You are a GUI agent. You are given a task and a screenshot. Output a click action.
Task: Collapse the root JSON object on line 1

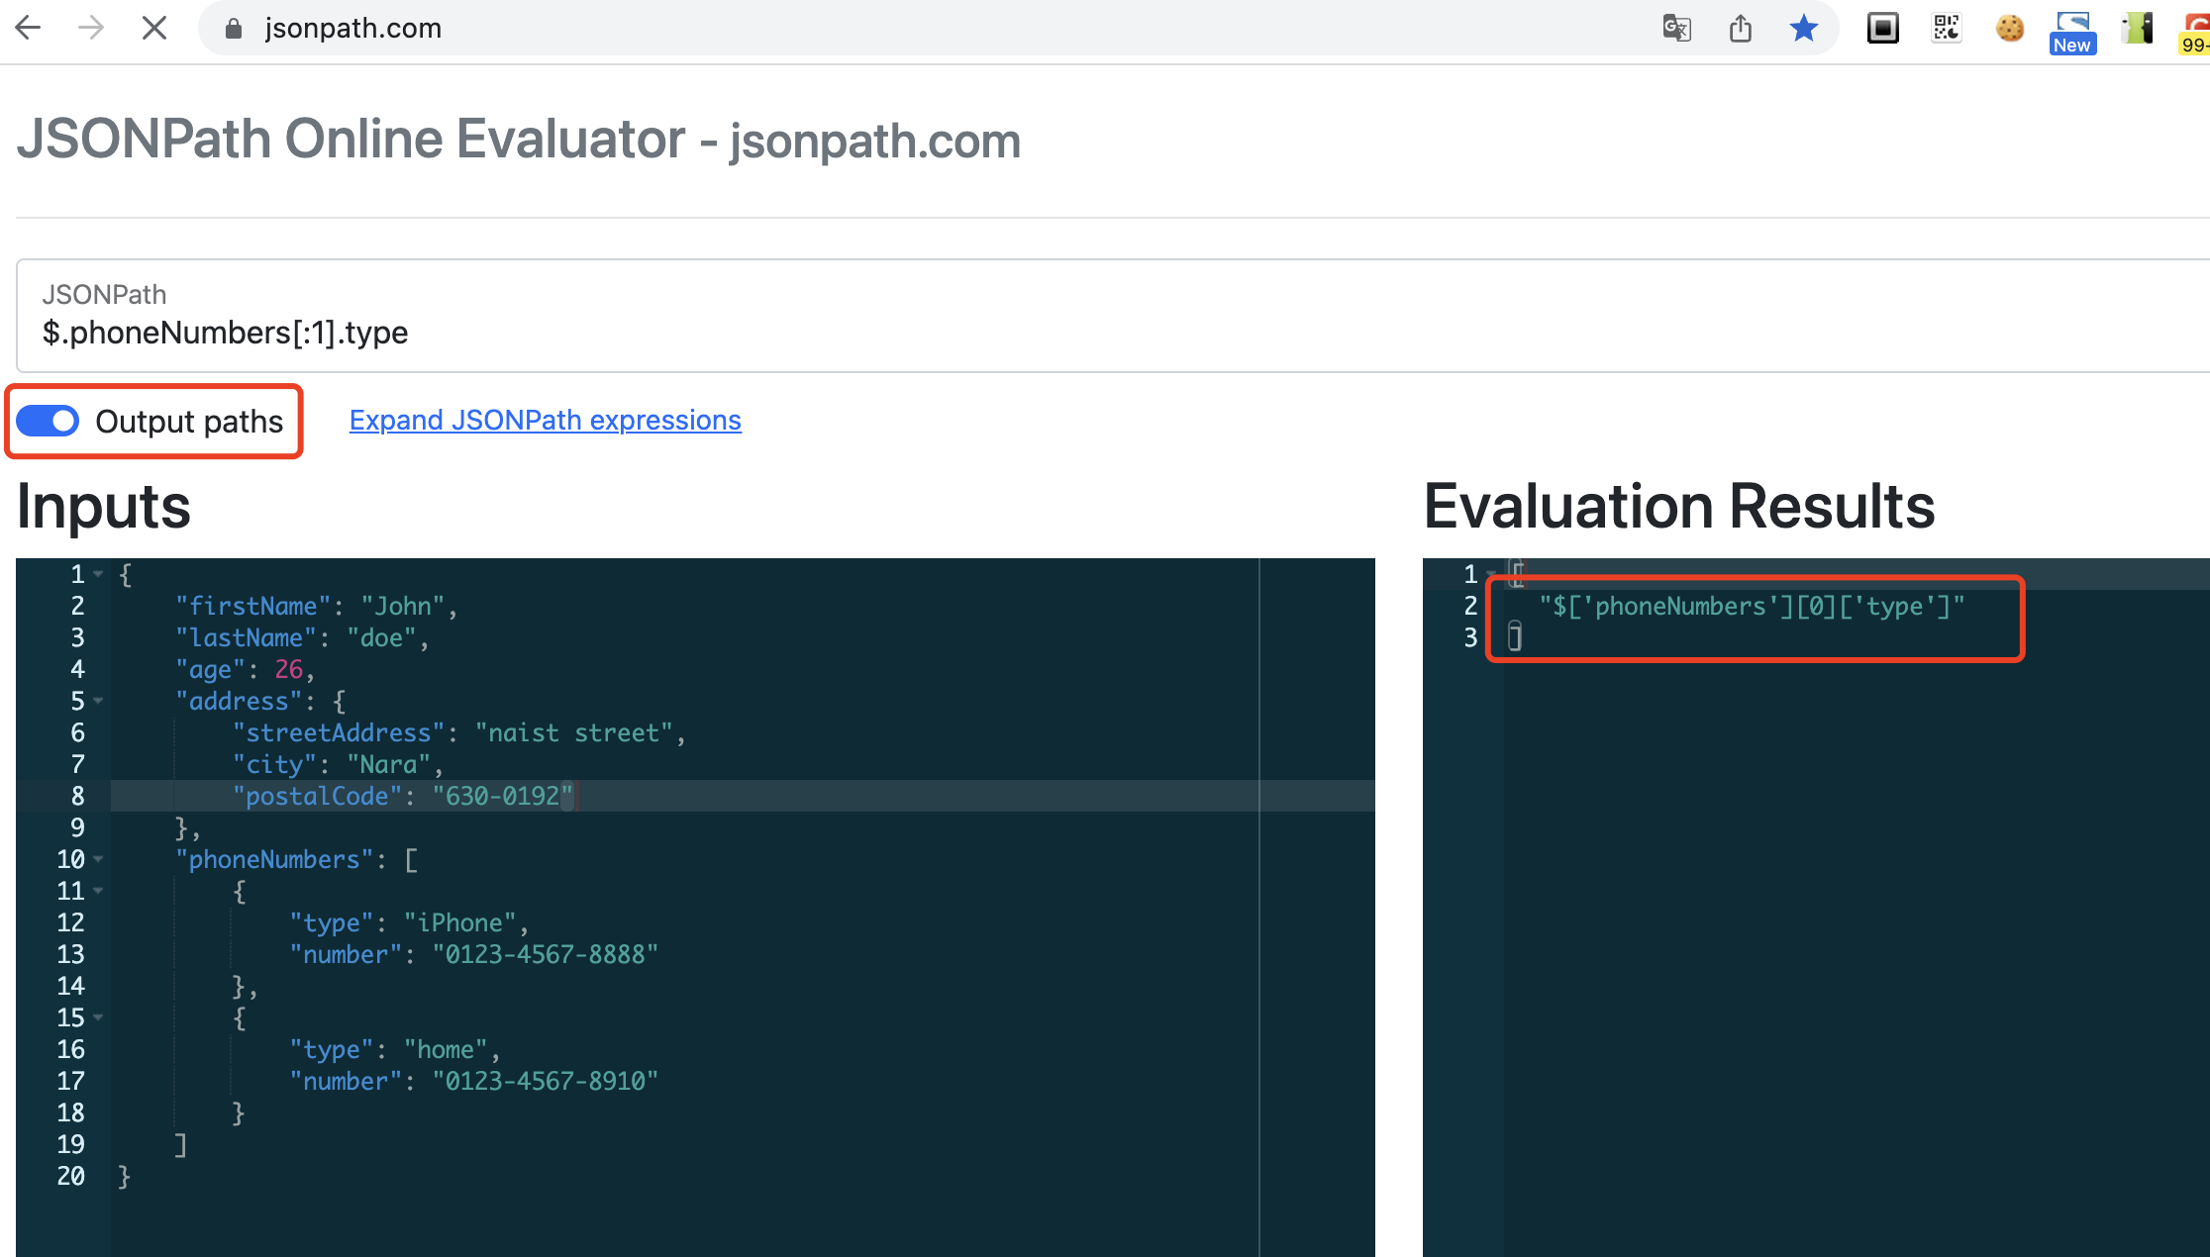pyautogui.click(x=99, y=574)
